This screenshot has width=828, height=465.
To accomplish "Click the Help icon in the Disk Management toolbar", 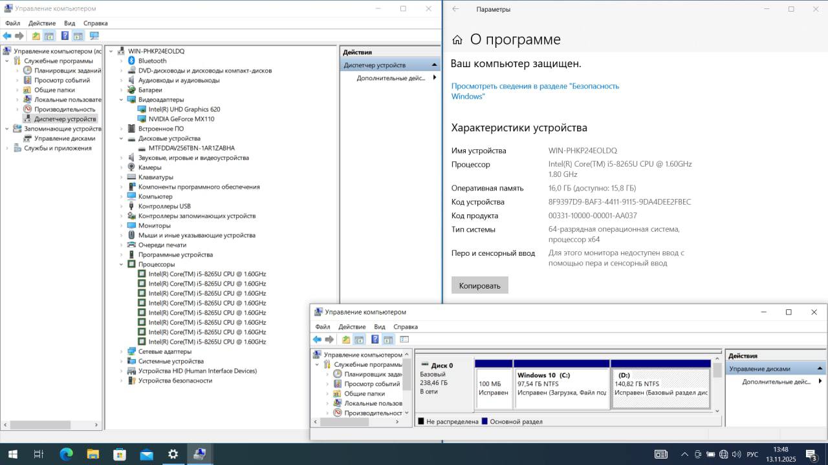I will (375, 339).
